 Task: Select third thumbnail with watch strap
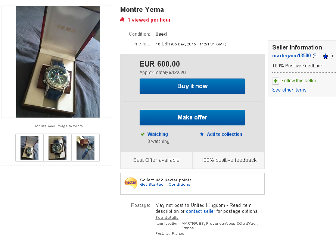coord(85,148)
